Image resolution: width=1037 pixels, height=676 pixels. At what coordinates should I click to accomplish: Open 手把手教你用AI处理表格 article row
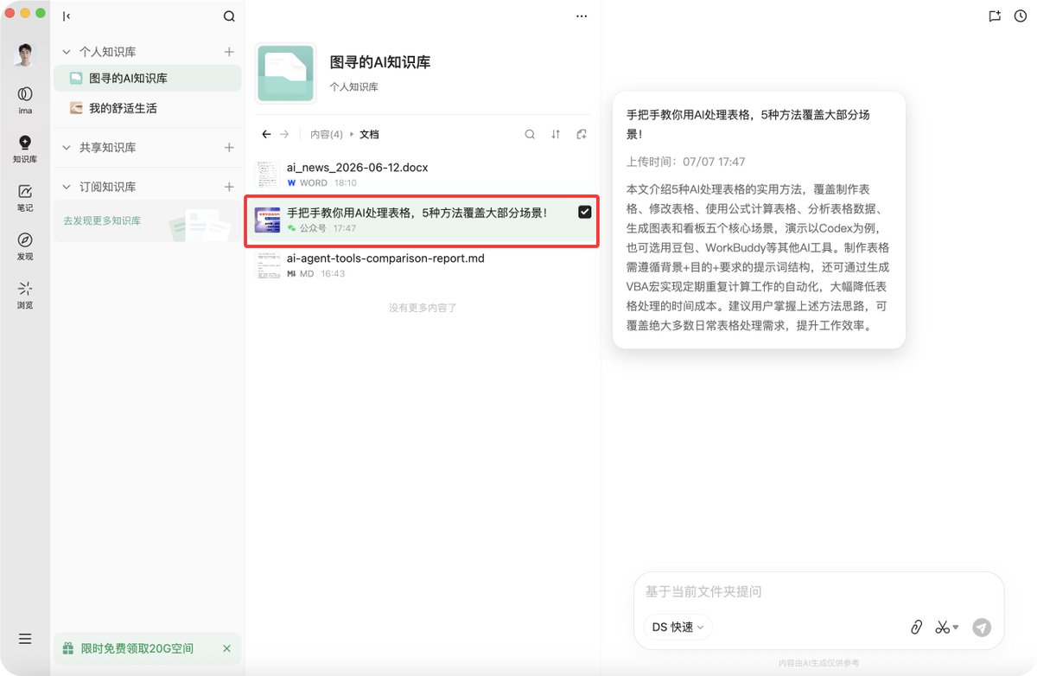pos(423,220)
